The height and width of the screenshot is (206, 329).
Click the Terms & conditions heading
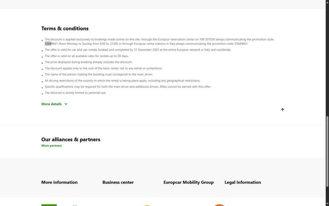(x=65, y=28)
